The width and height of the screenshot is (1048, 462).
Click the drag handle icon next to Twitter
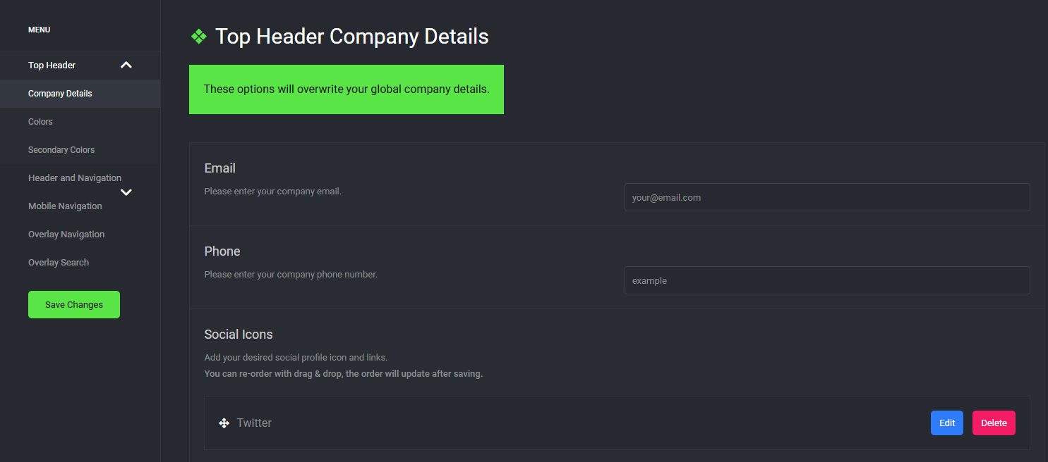(x=224, y=423)
